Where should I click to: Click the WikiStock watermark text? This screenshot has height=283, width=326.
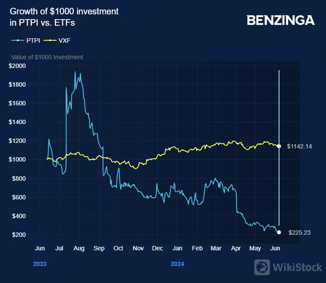pos(297,267)
